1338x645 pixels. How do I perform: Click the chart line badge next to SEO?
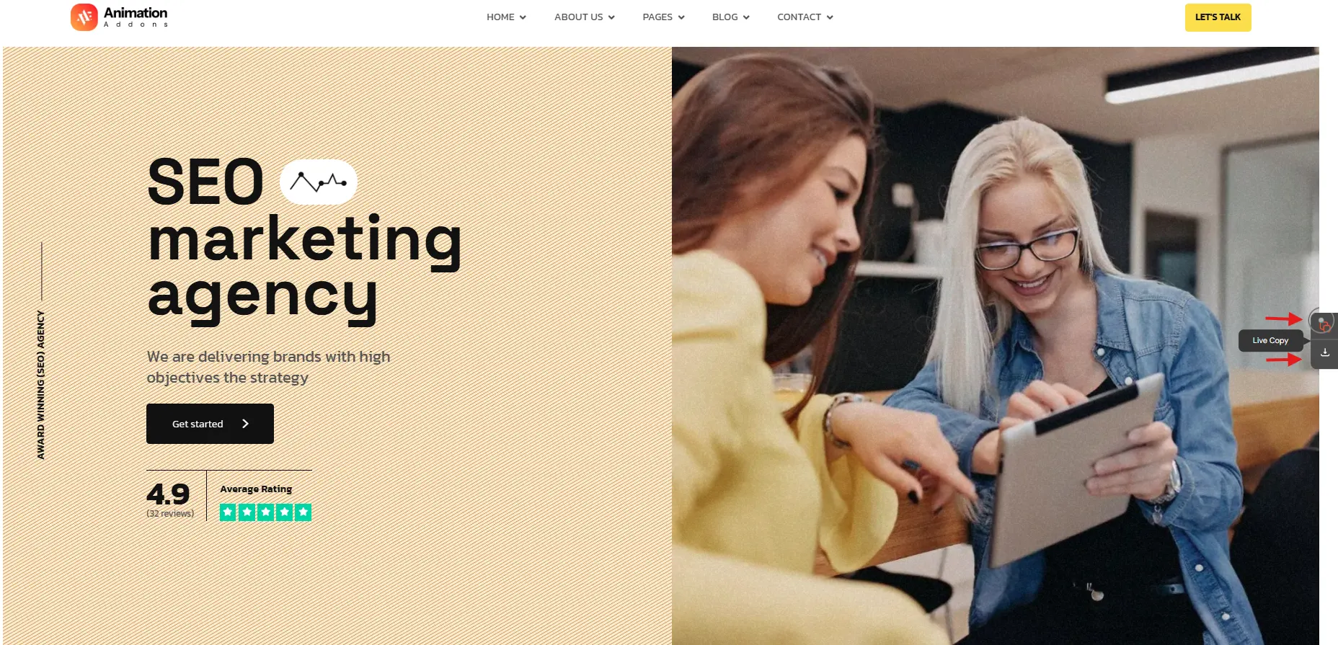point(318,182)
